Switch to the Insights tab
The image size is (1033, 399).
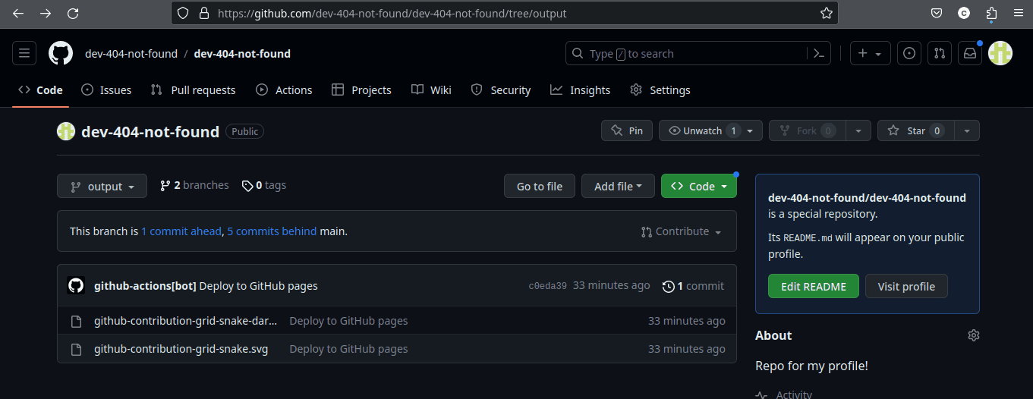tap(580, 90)
